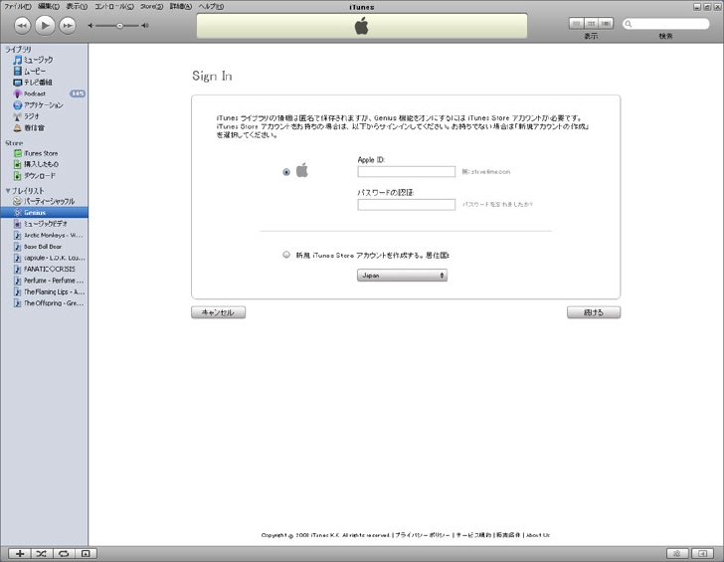Click the Apple ID text field
The width and height of the screenshot is (724, 562).
[x=407, y=172]
